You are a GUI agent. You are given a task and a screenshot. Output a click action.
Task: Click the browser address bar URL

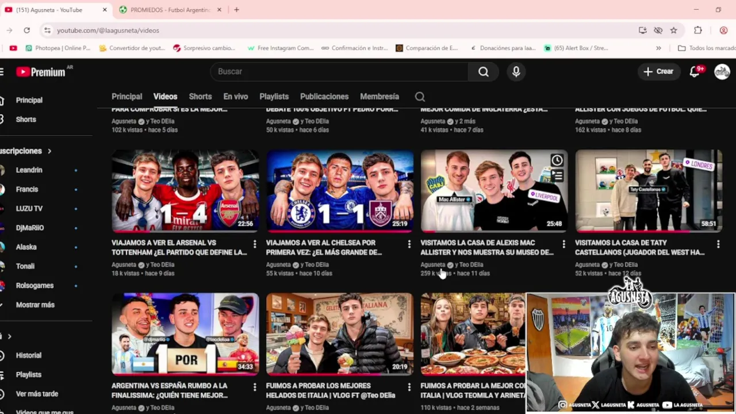pyautogui.click(x=108, y=30)
